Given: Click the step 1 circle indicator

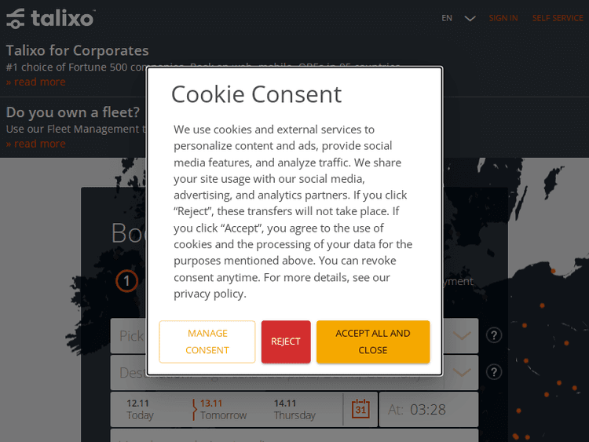Looking at the screenshot, I should tap(127, 280).
